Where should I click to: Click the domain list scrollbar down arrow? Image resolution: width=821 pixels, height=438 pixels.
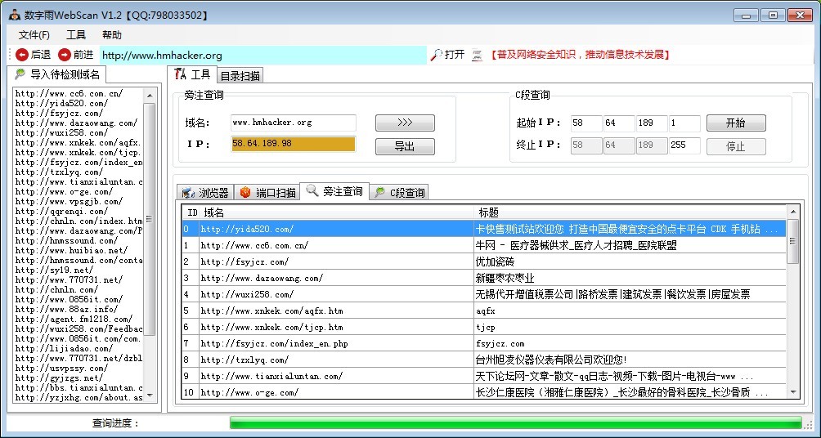pos(150,395)
